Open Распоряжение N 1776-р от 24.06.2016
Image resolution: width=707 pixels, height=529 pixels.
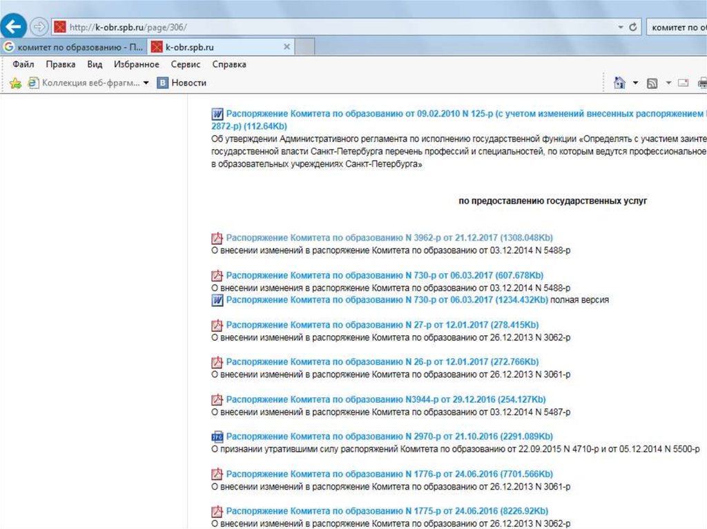click(x=389, y=474)
